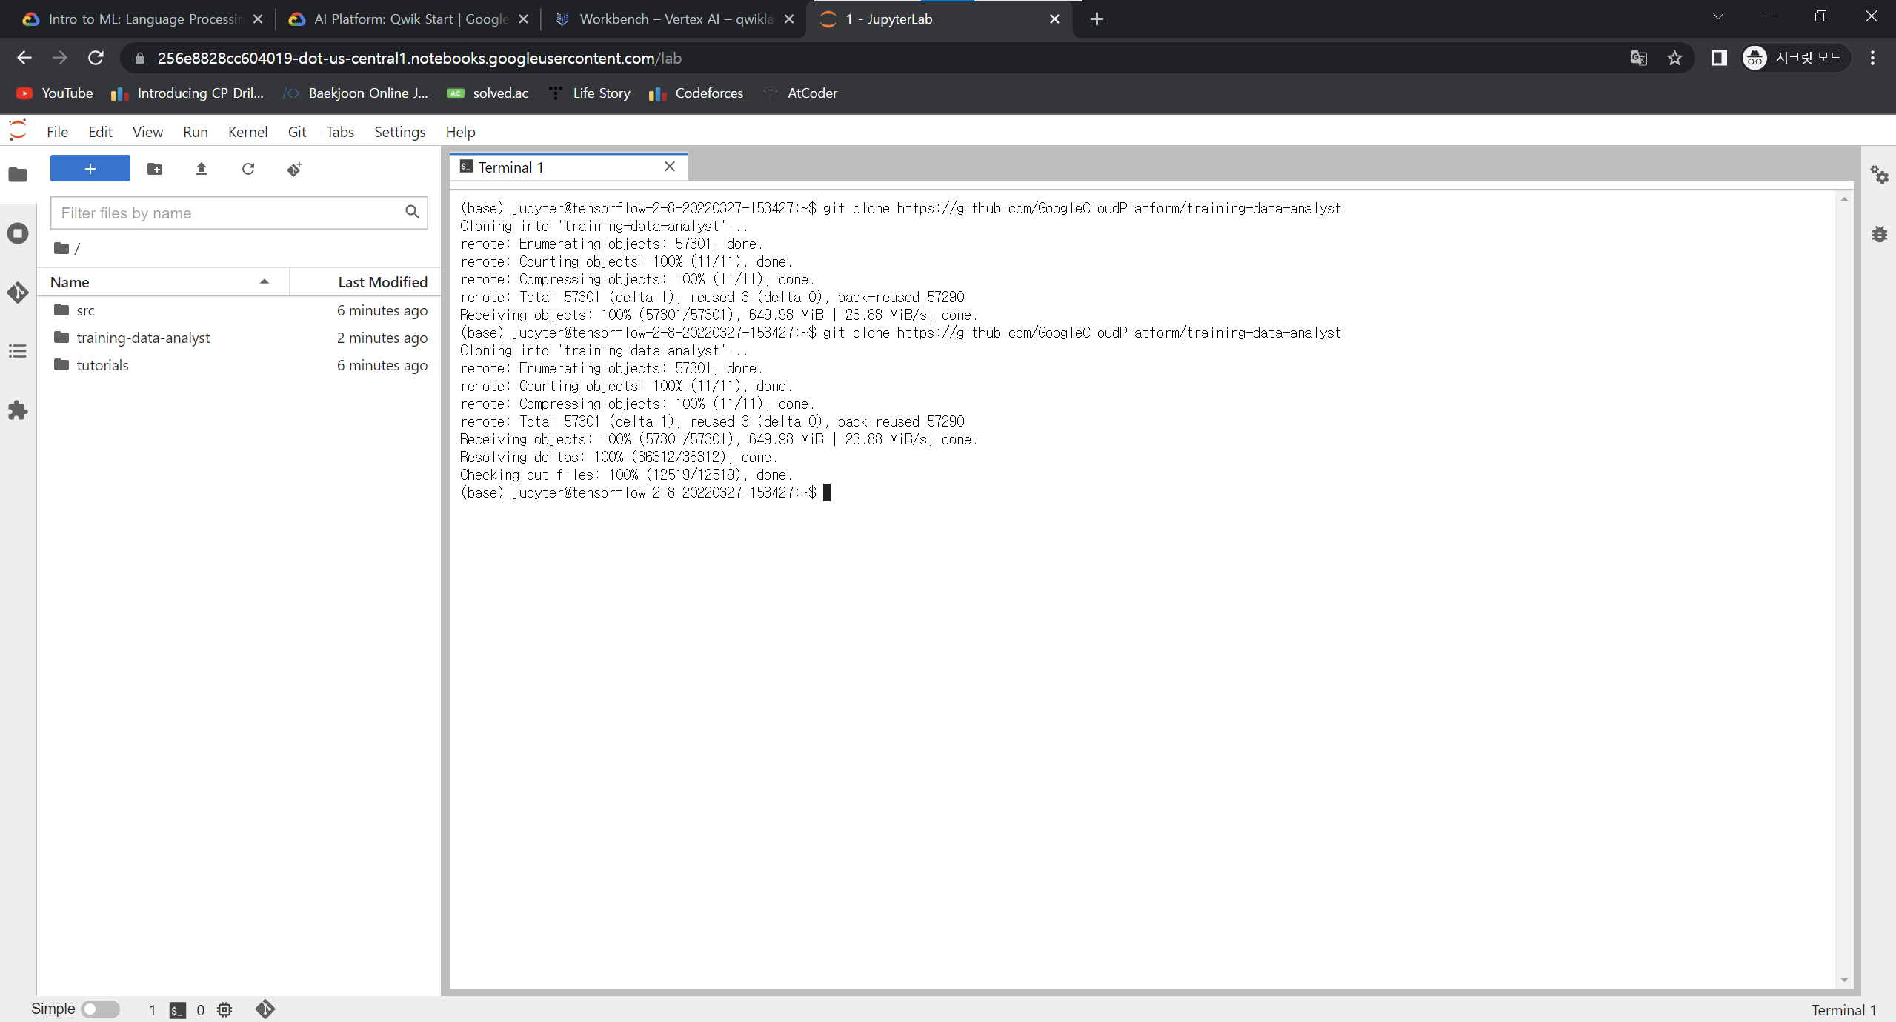Refresh the file list
The height and width of the screenshot is (1022, 1896).
click(247, 169)
